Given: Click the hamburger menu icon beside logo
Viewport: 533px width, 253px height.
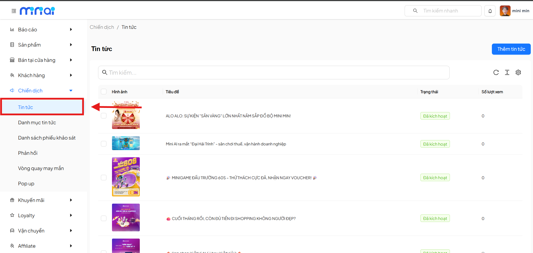Looking at the screenshot, I should (x=14, y=11).
